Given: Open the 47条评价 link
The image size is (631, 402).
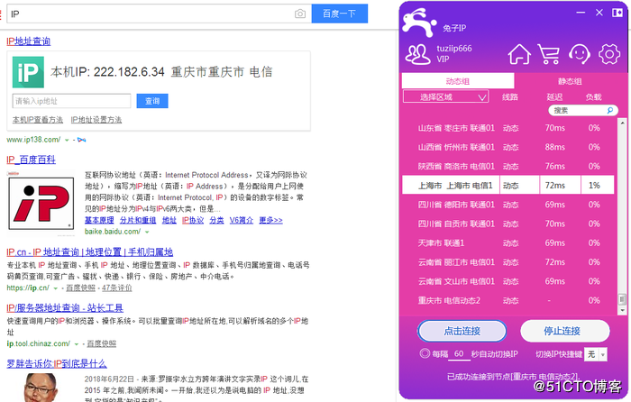Looking at the screenshot, I should coord(116,288).
